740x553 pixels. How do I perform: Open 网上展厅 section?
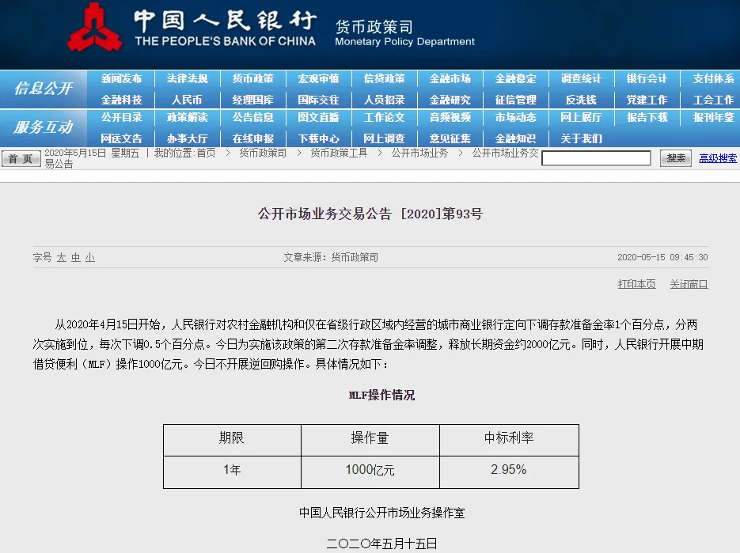tap(581, 118)
